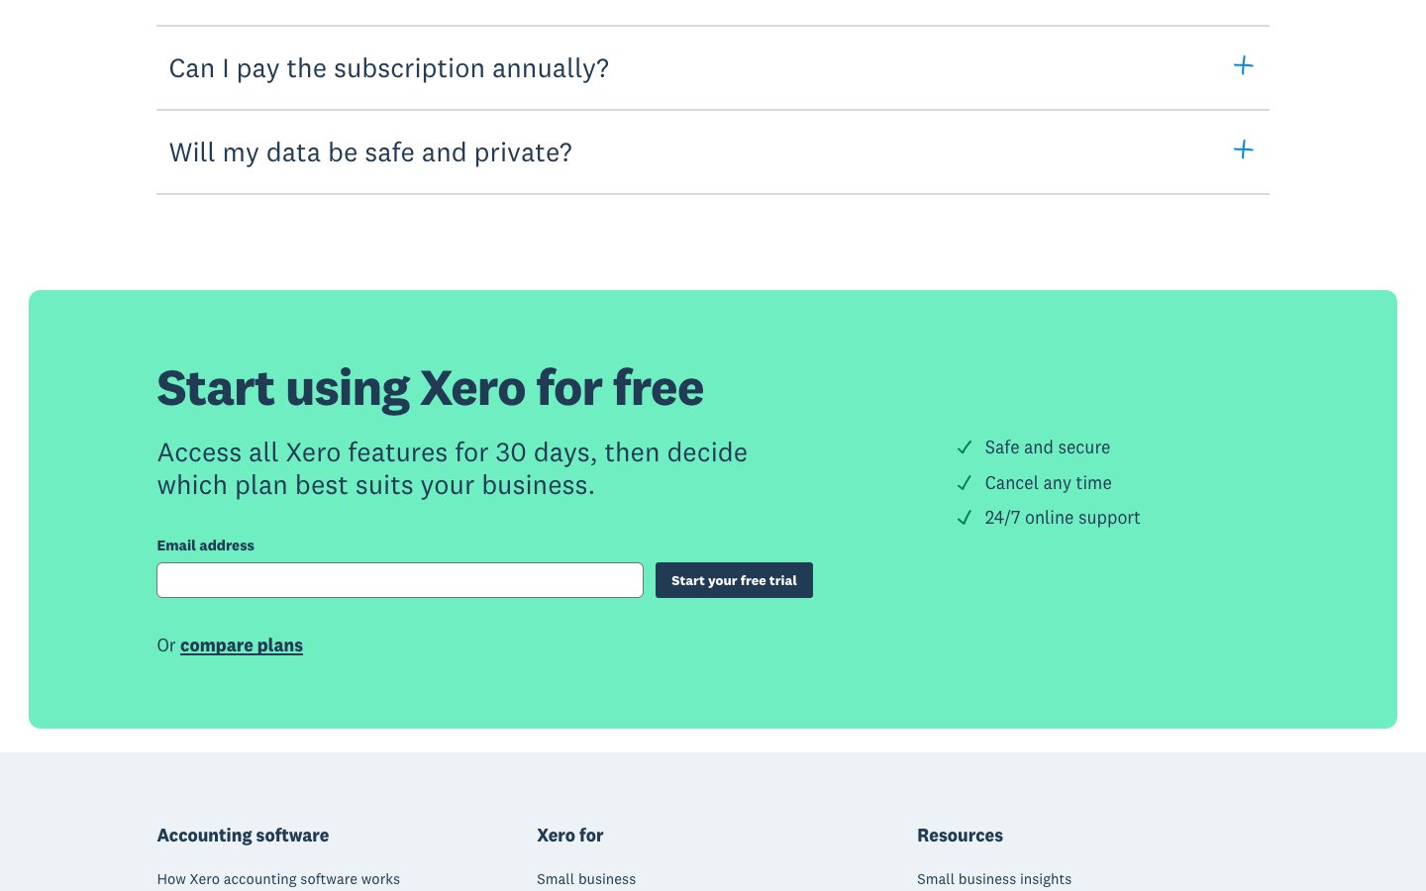Click the 'Safe and secure' text label
Image resolution: width=1426 pixels, height=891 pixels.
click(x=1047, y=447)
